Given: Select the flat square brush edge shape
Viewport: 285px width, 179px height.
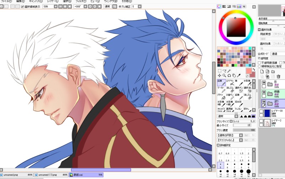Looking at the screenshot, I should [x=253, y=116].
